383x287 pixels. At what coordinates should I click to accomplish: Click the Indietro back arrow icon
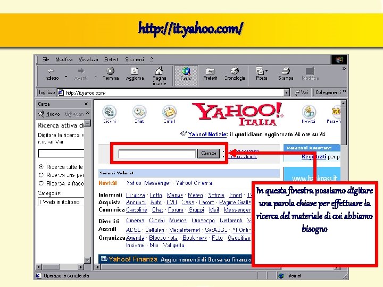[x=51, y=71]
